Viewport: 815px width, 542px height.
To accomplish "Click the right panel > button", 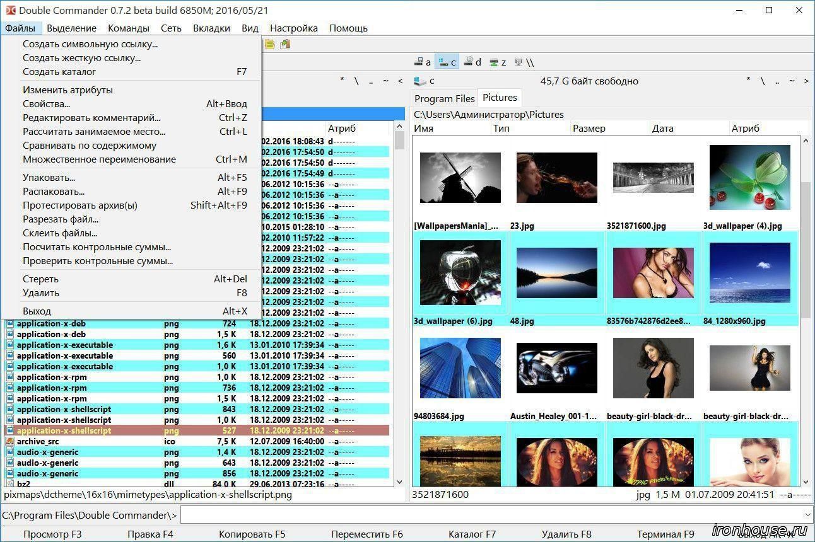I will click(x=806, y=81).
